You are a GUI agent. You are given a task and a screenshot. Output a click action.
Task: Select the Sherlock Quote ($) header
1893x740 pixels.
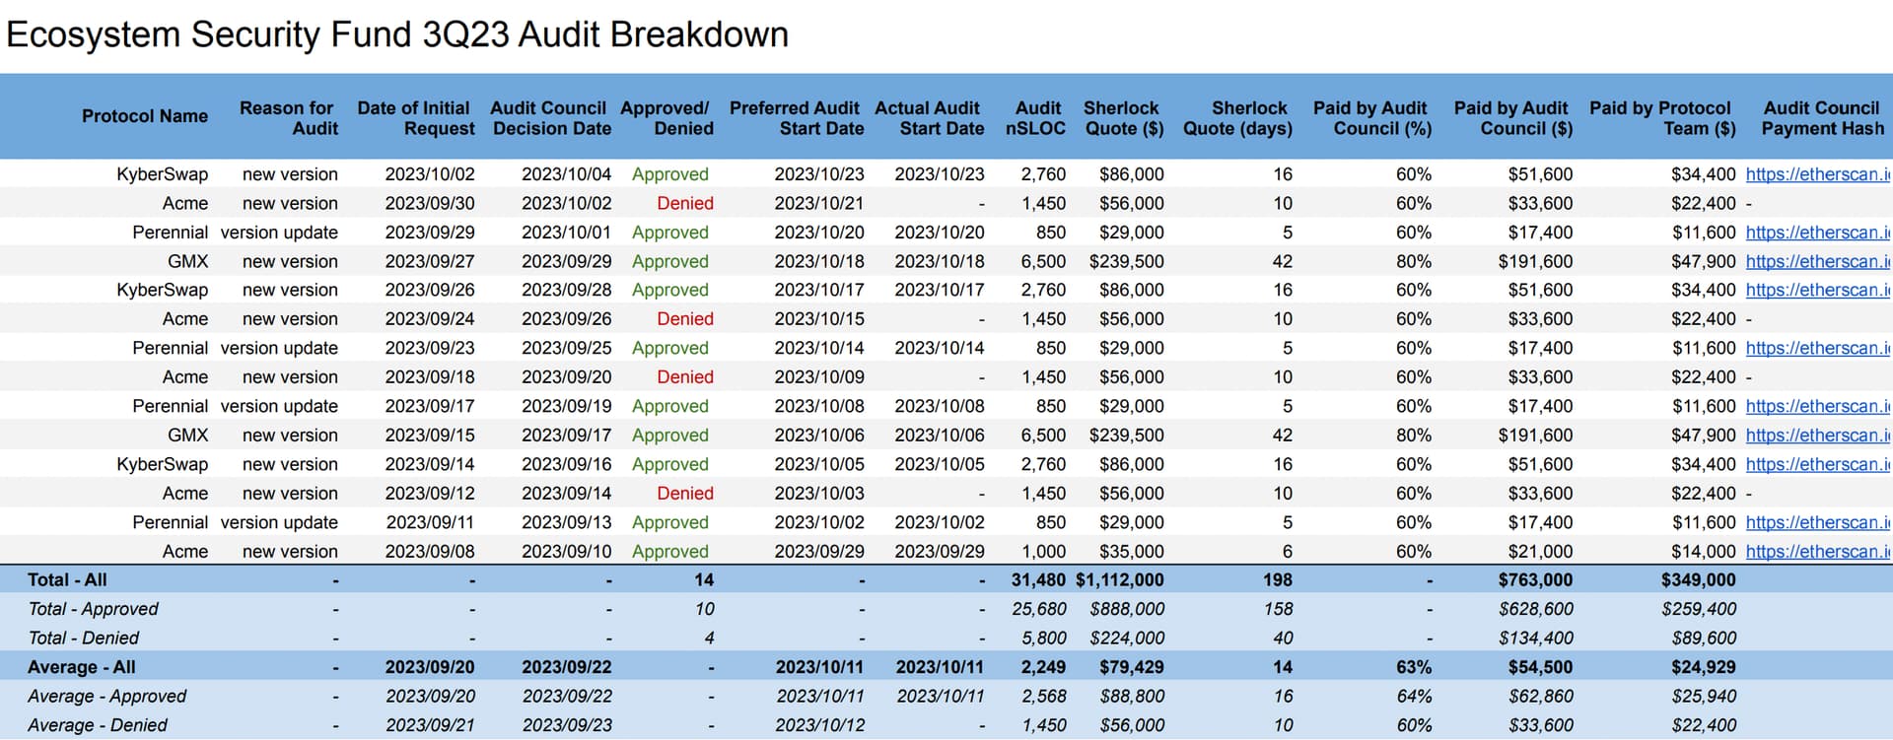1124,118
